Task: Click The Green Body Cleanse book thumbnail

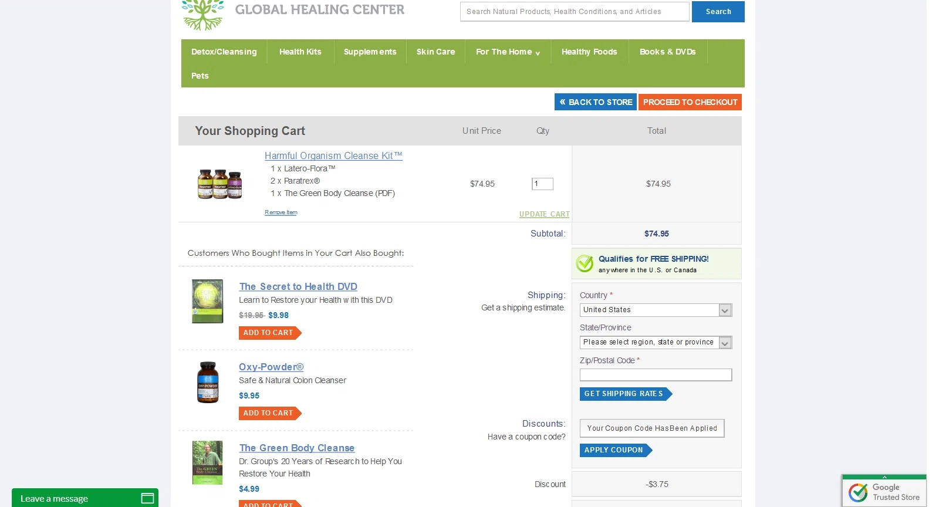Action: point(208,462)
